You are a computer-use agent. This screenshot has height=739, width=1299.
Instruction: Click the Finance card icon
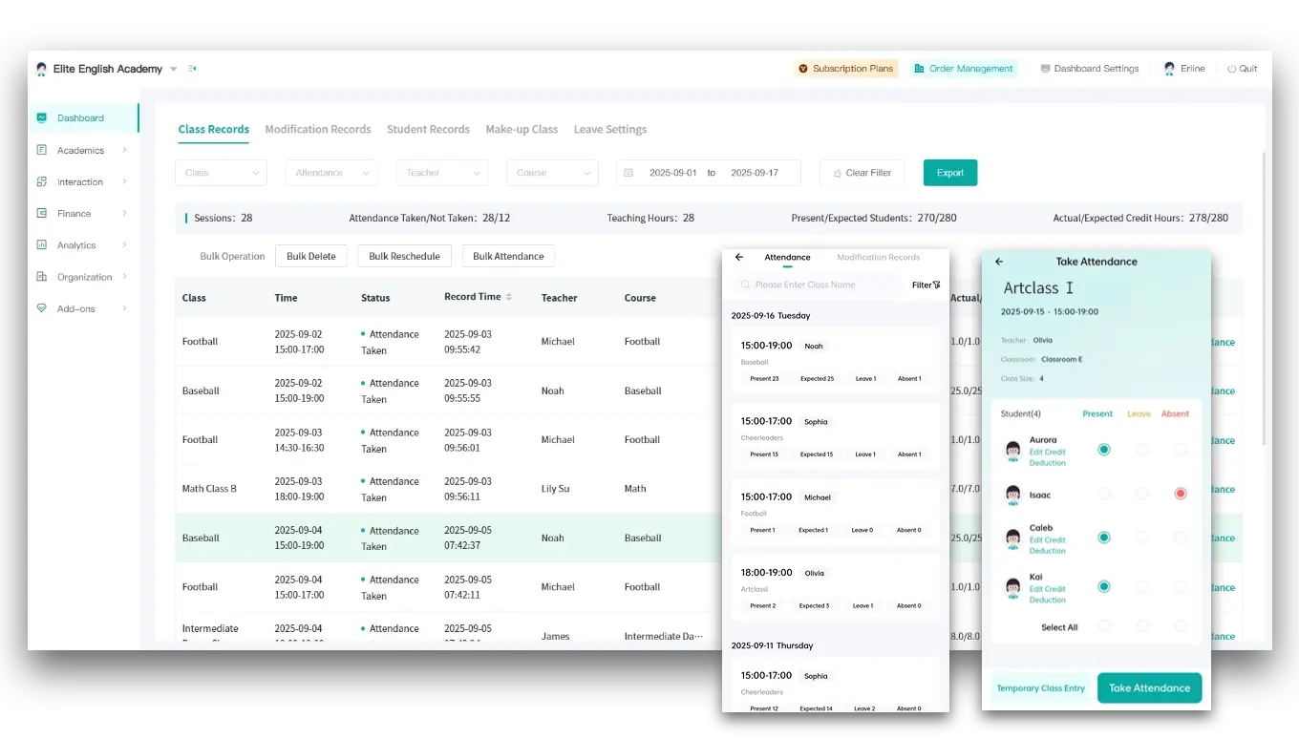pos(39,213)
